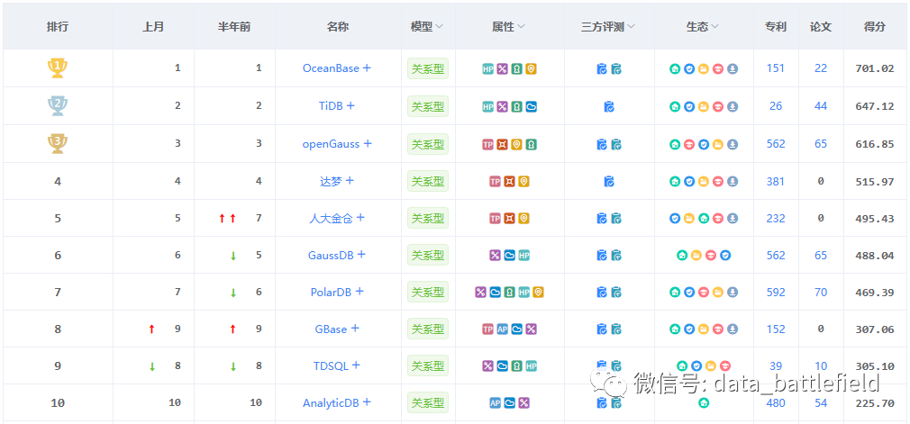Click the 半年前 column header
The width and height of the screenshot is (910, 424).
[234, 27]
